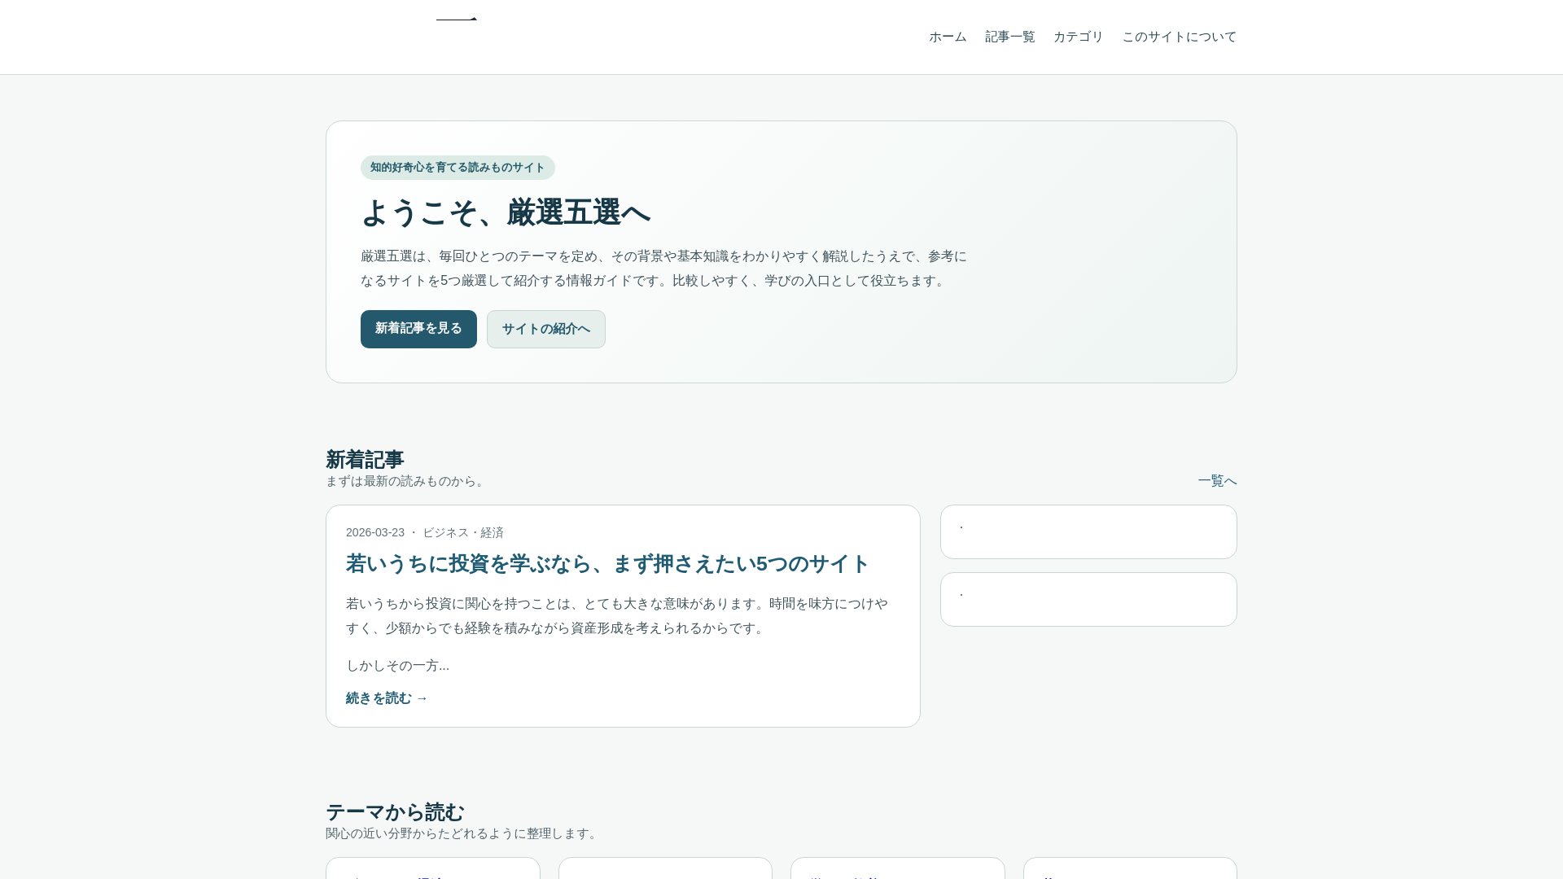The height and width of the screenshot is (879, 1563).
Task: Open このサイトについて in the header
Action: [x=1179, y=37]
